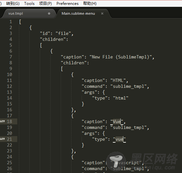Image resolution: width=182 pixels, height=173 pixels.
Task: Click the highlighted "Vue" caption value
Action: [117, 122]
